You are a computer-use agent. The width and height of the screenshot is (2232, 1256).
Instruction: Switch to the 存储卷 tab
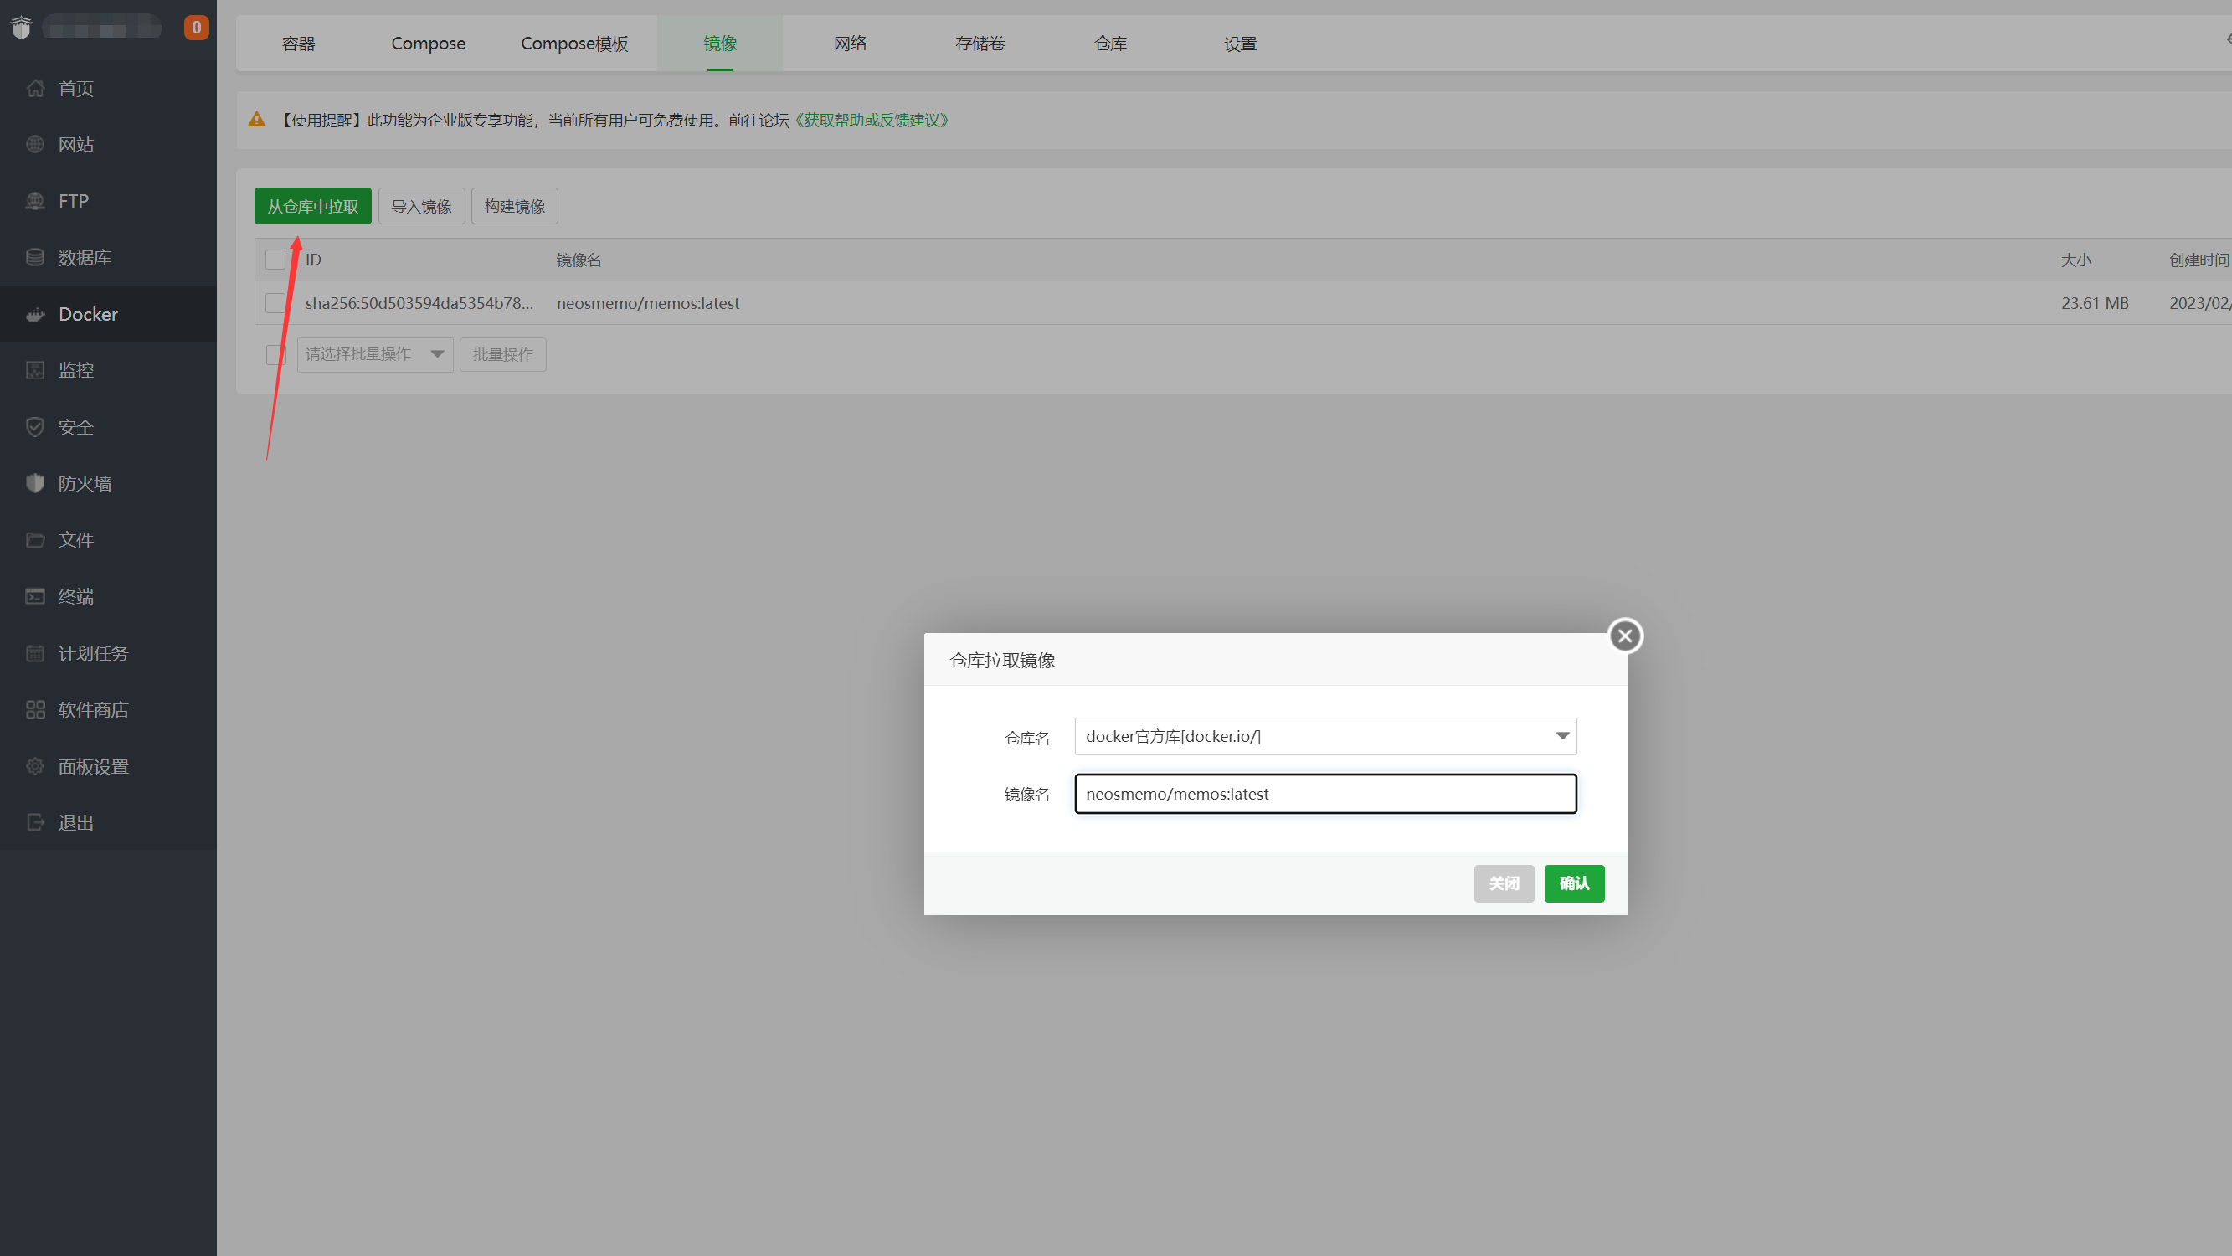coord(980,44)
